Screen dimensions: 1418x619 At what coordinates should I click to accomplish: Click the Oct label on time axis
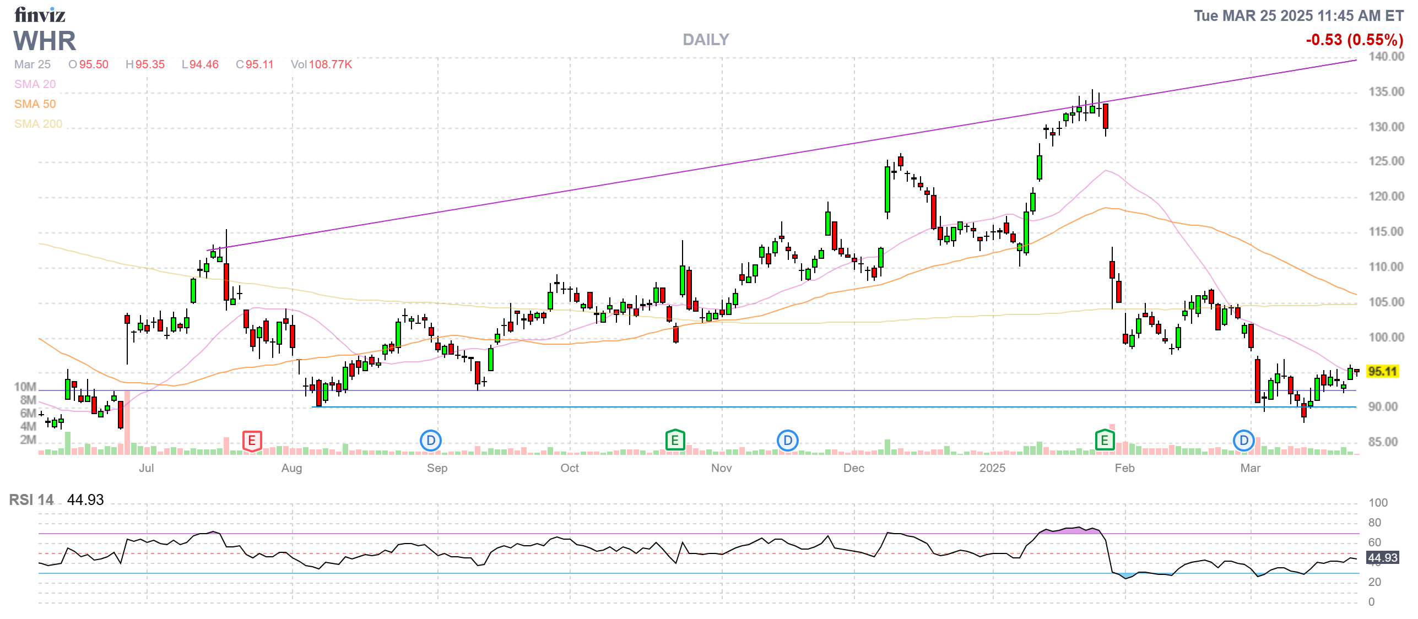570,468
